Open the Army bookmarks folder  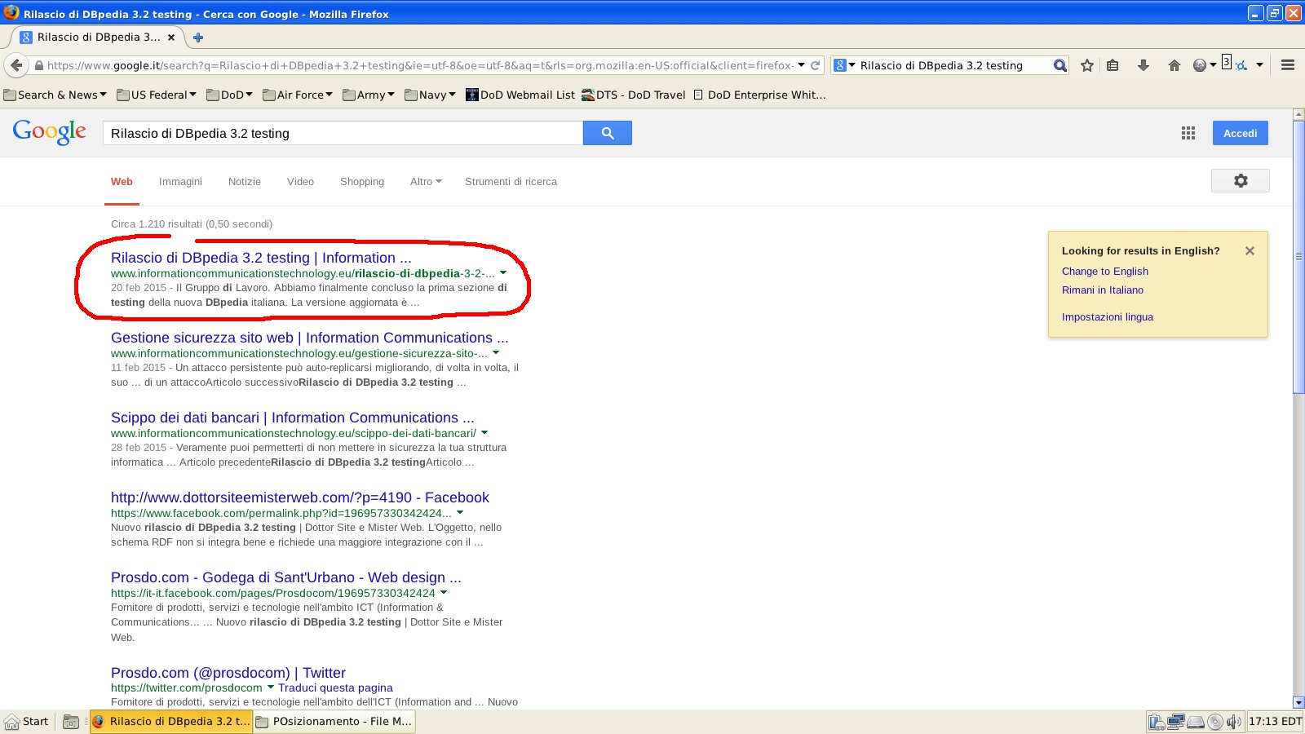(x=369, y=95)
